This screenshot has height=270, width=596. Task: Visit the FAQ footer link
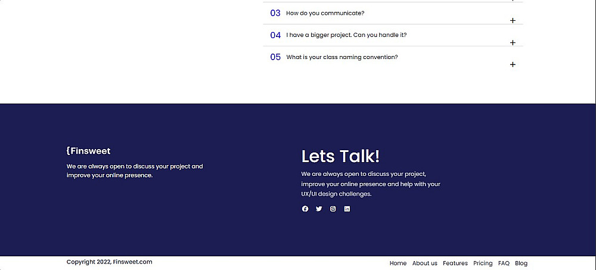(x=504, y=263)
